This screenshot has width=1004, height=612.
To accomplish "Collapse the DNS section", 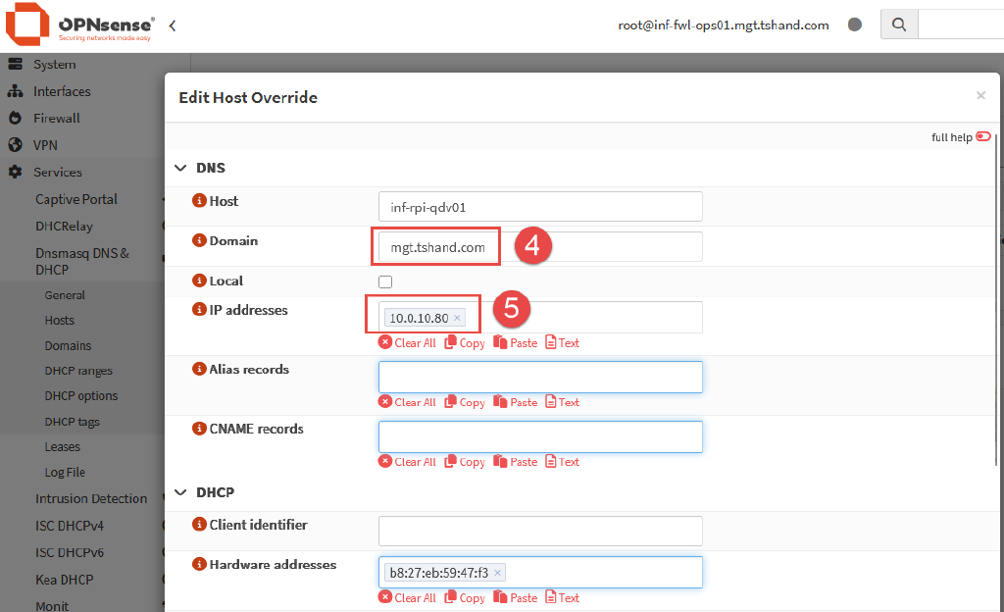I will coord(180,168).
